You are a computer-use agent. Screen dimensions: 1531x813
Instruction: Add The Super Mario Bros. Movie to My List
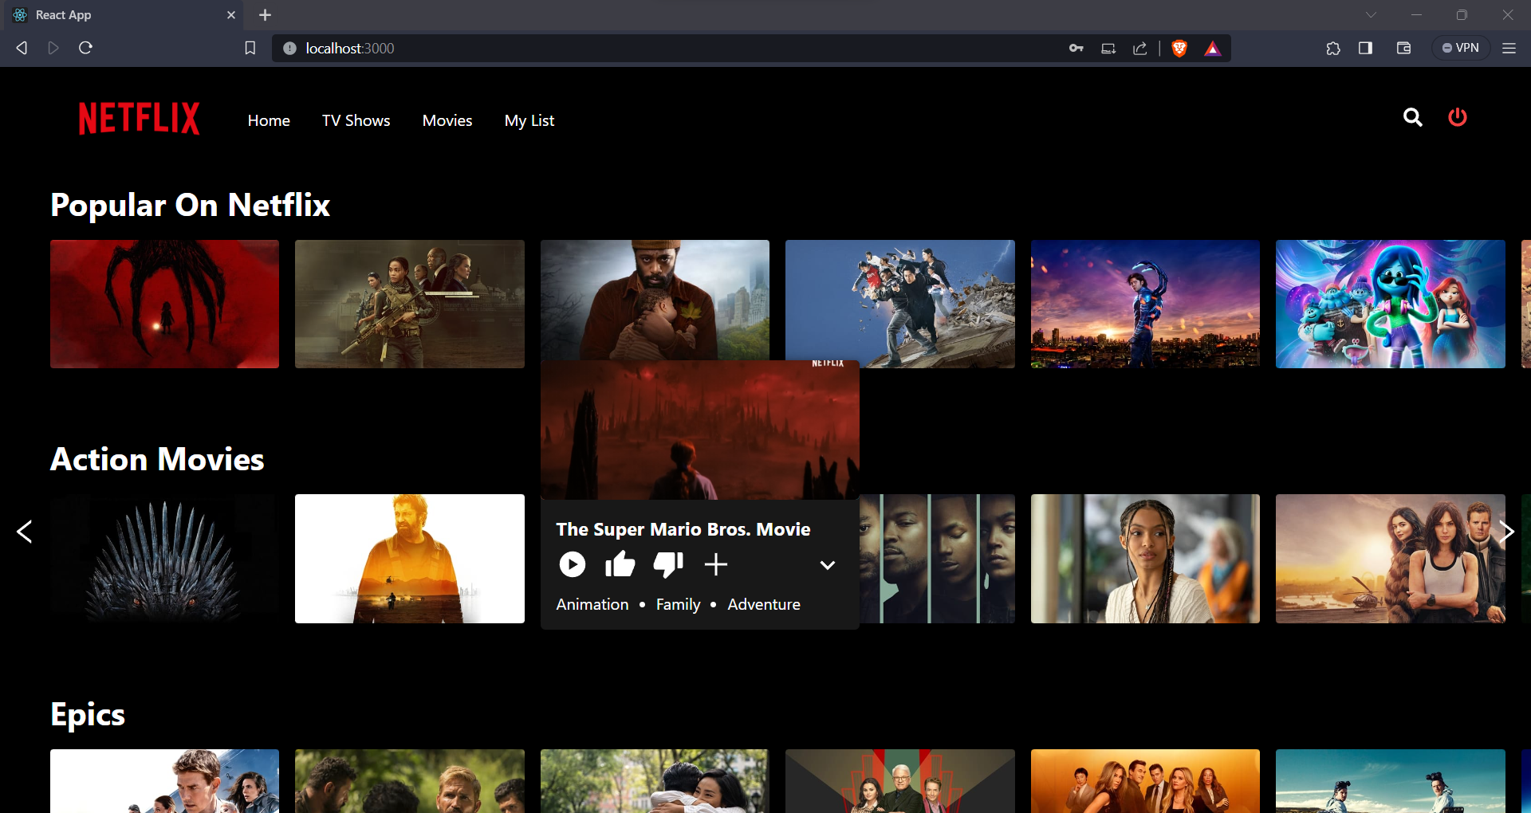click(715, 564)
